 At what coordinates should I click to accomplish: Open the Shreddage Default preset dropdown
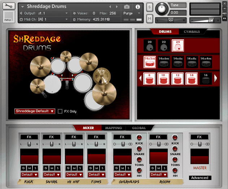[x=35, y=111]
